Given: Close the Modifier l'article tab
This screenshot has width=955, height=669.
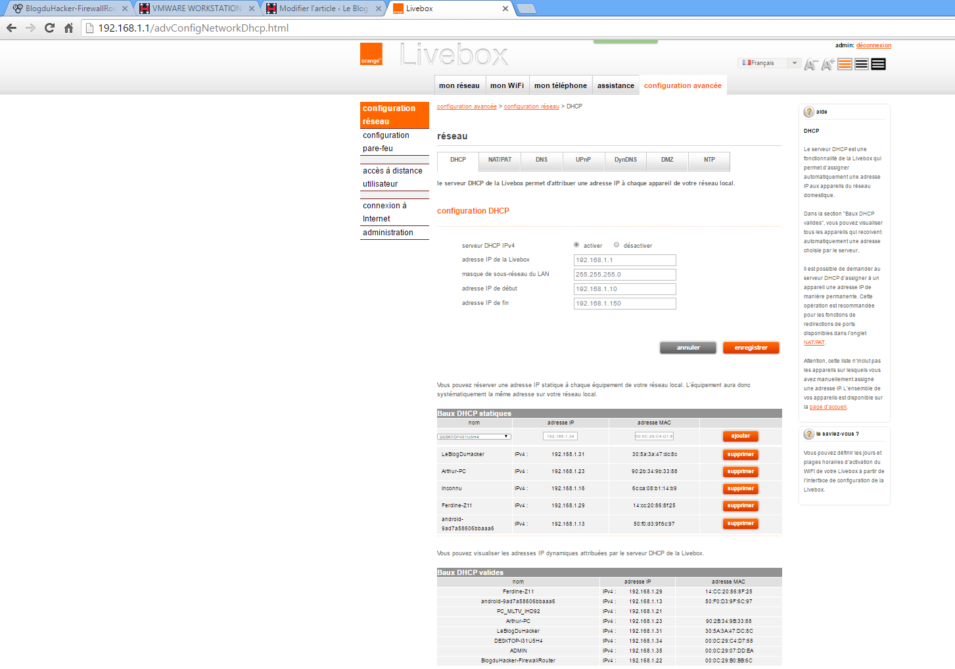Looking at the screenshot, I should pyautogui.click(x=379, y=9).
